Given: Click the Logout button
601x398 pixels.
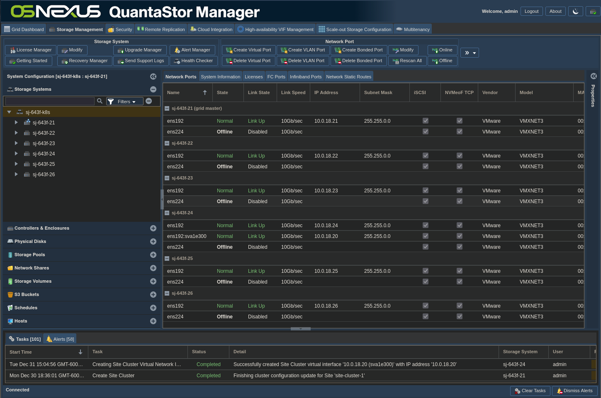Looking at the screenshot, I should click(531, 12).
